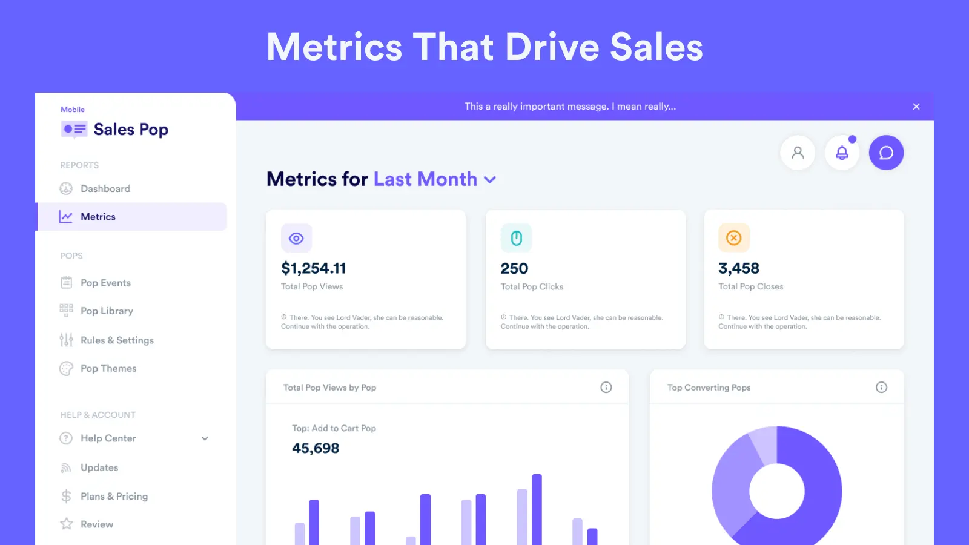Click the 3,458 Total Pop Closes value
Viewport: 969px width, 545px height.
point(739,268)
